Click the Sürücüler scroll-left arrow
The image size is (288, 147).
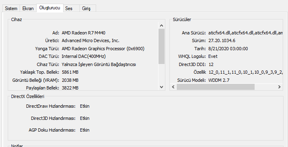pos(173,87)
